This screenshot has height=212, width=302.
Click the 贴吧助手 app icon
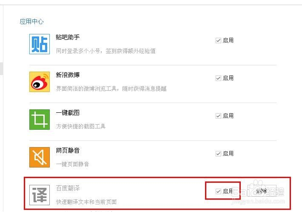coord(40,44)
